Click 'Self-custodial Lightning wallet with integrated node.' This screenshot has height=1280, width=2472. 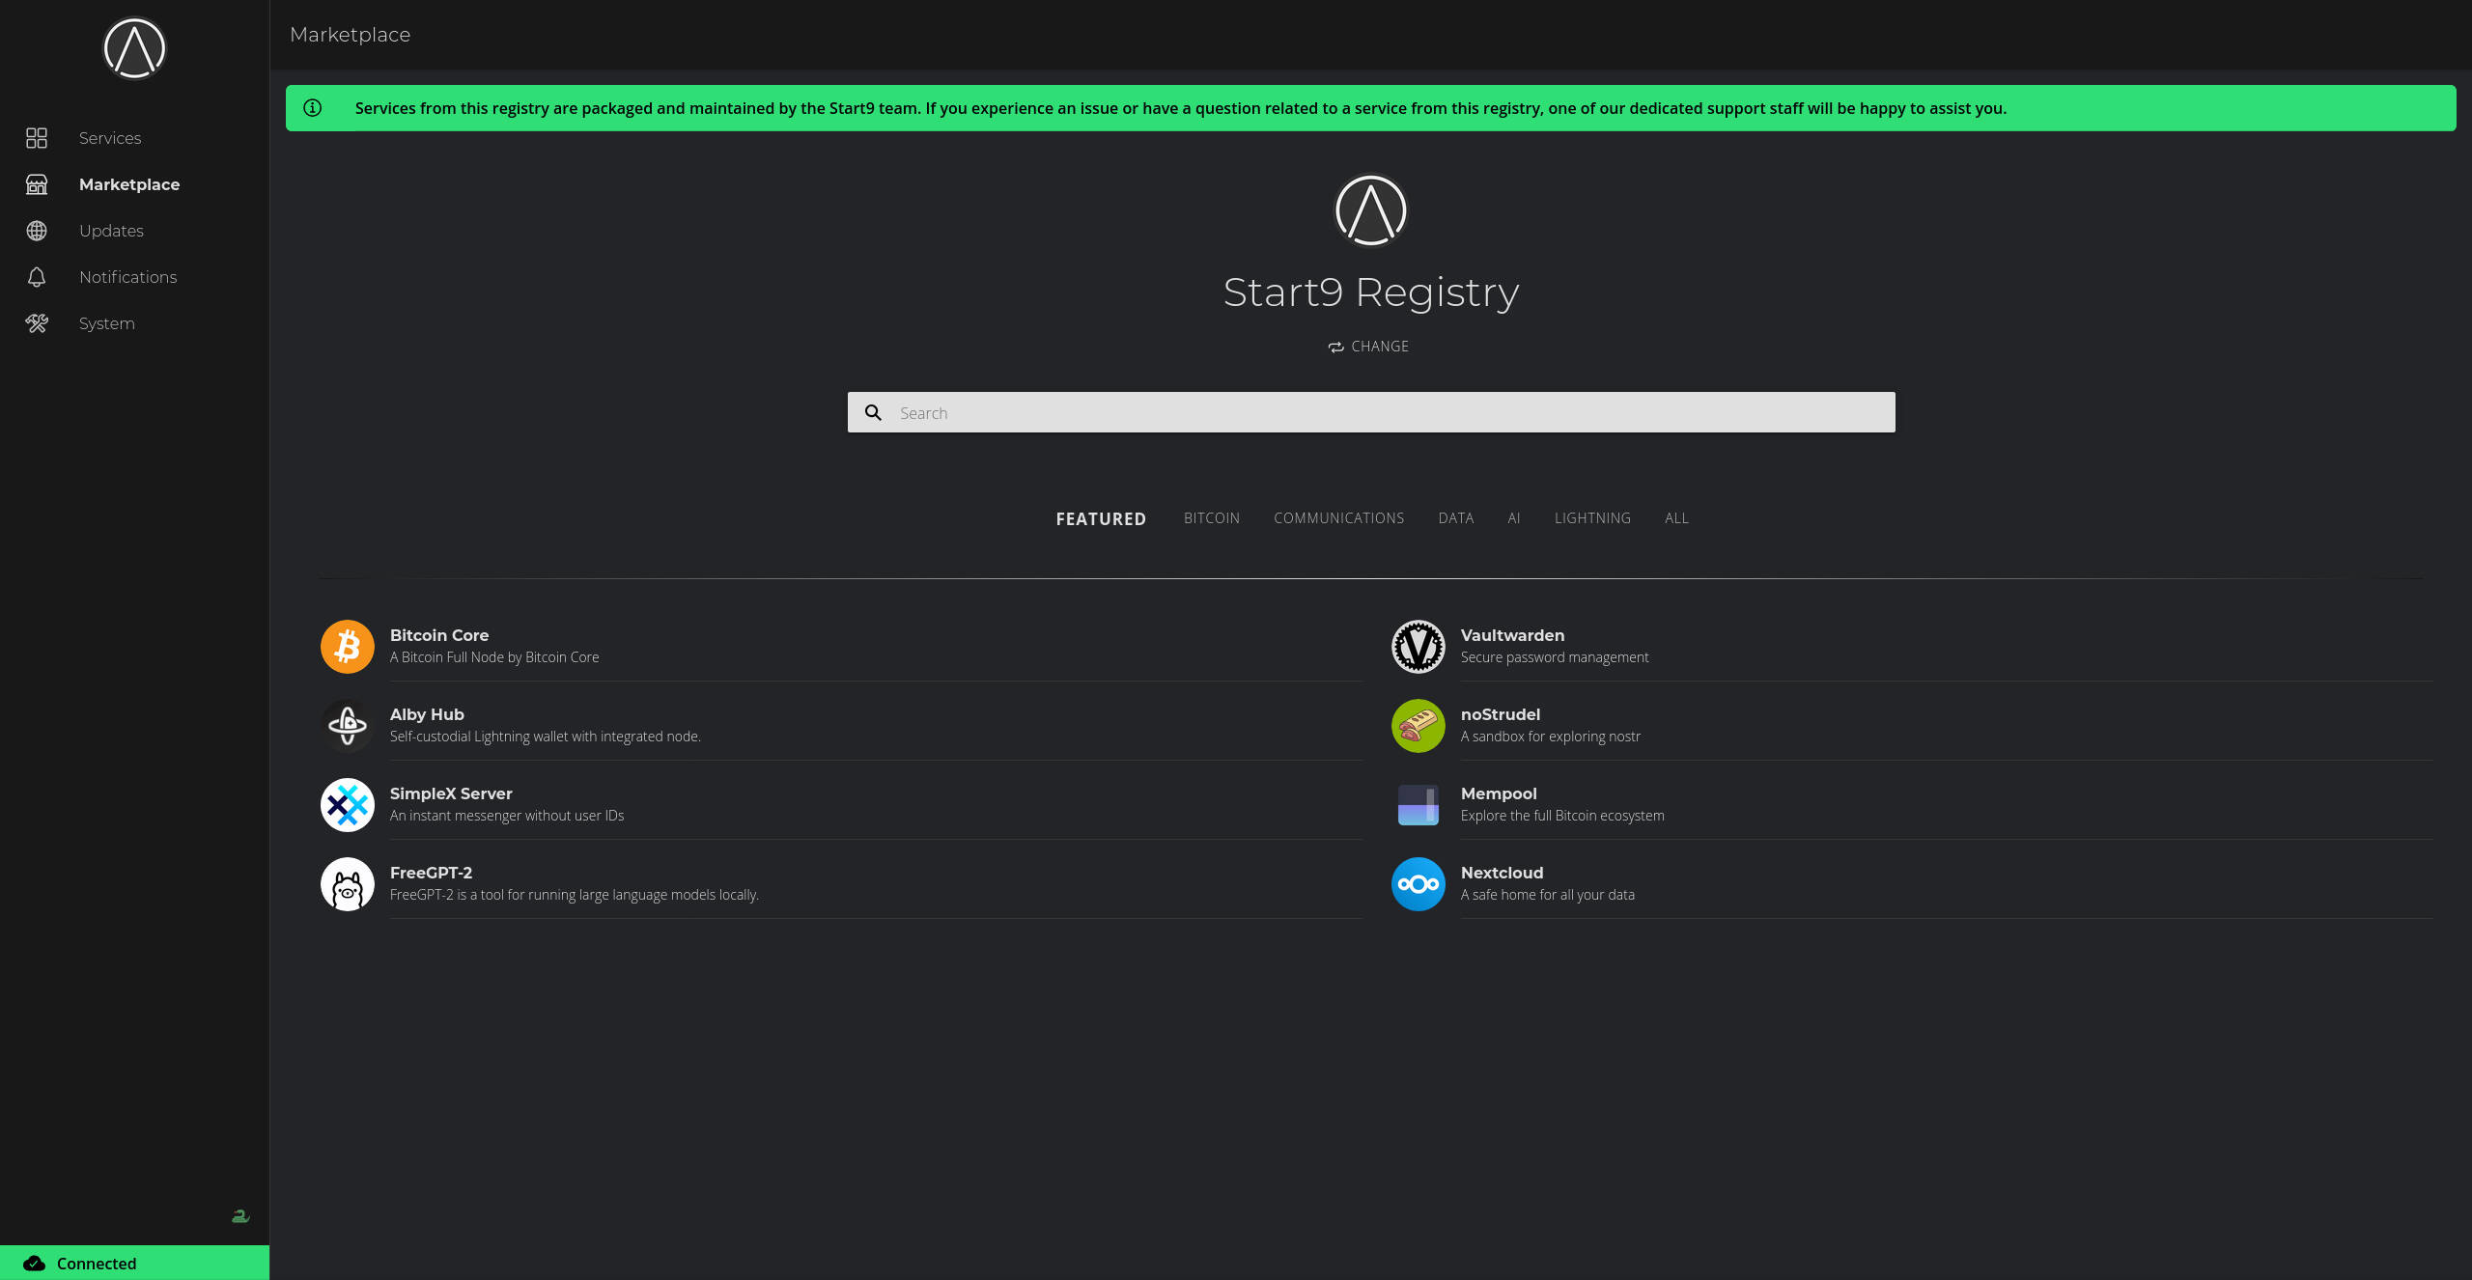pyautogui.click(x=546, y=737)
